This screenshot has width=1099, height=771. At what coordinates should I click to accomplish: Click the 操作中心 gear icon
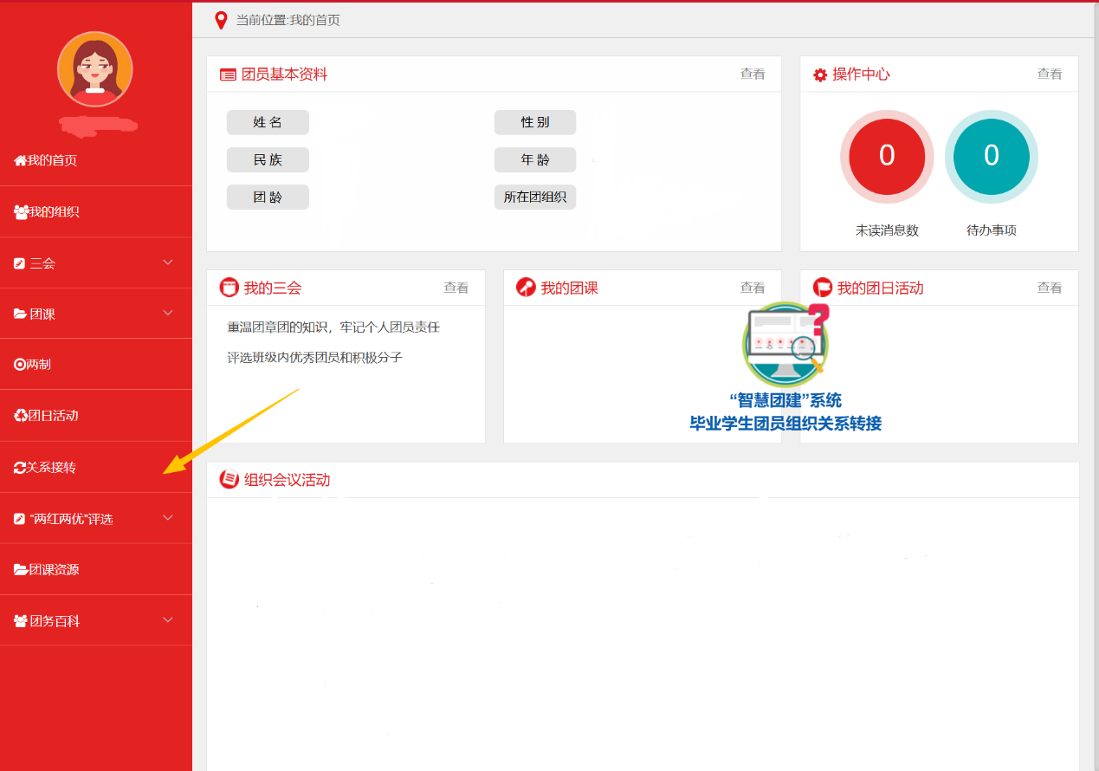(x=820, y=75)
